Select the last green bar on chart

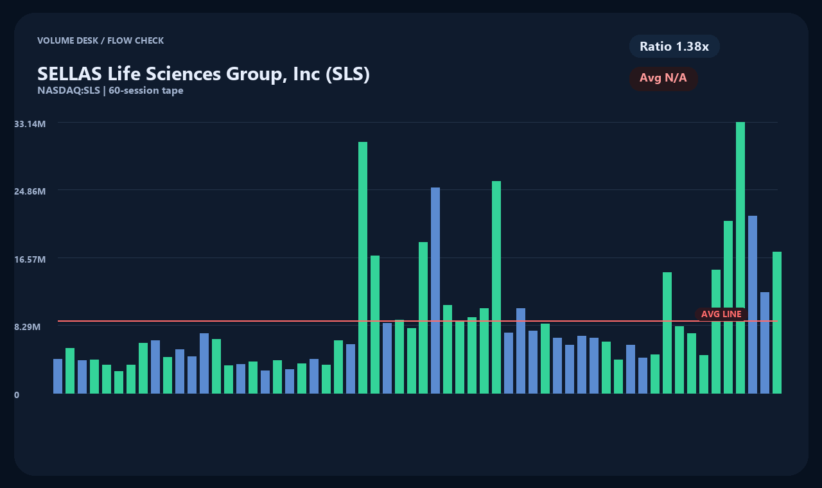point(777,322)
